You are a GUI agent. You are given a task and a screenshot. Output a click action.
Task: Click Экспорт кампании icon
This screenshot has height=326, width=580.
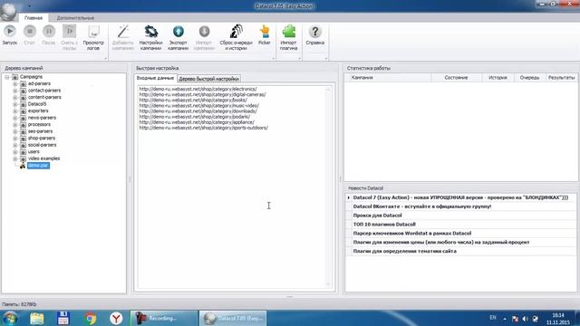point(179,32)
